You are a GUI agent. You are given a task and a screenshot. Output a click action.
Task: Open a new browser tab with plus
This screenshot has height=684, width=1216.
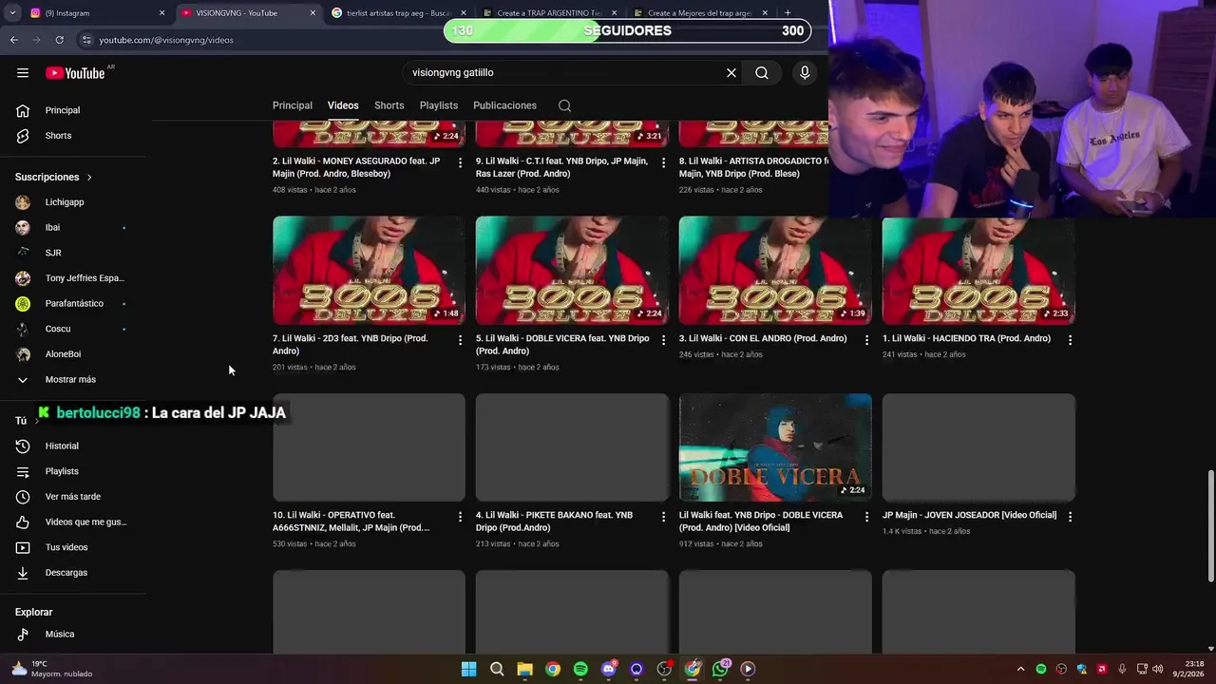788,13
